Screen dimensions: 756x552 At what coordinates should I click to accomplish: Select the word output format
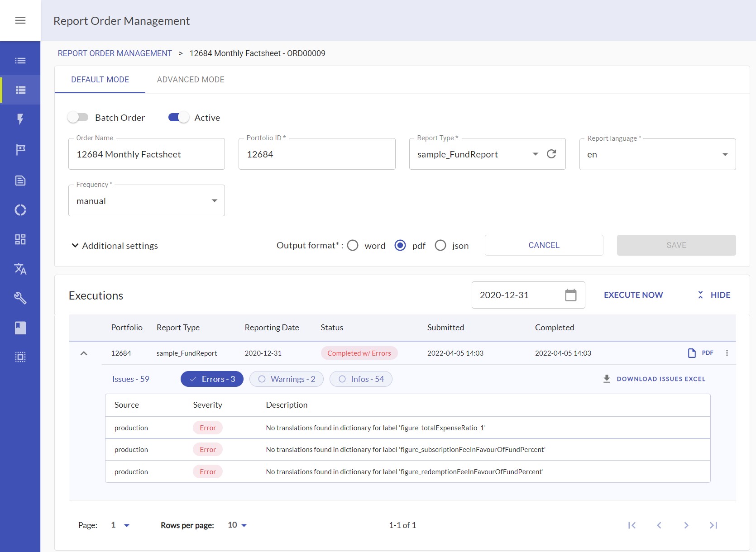(x=353, y=245)
